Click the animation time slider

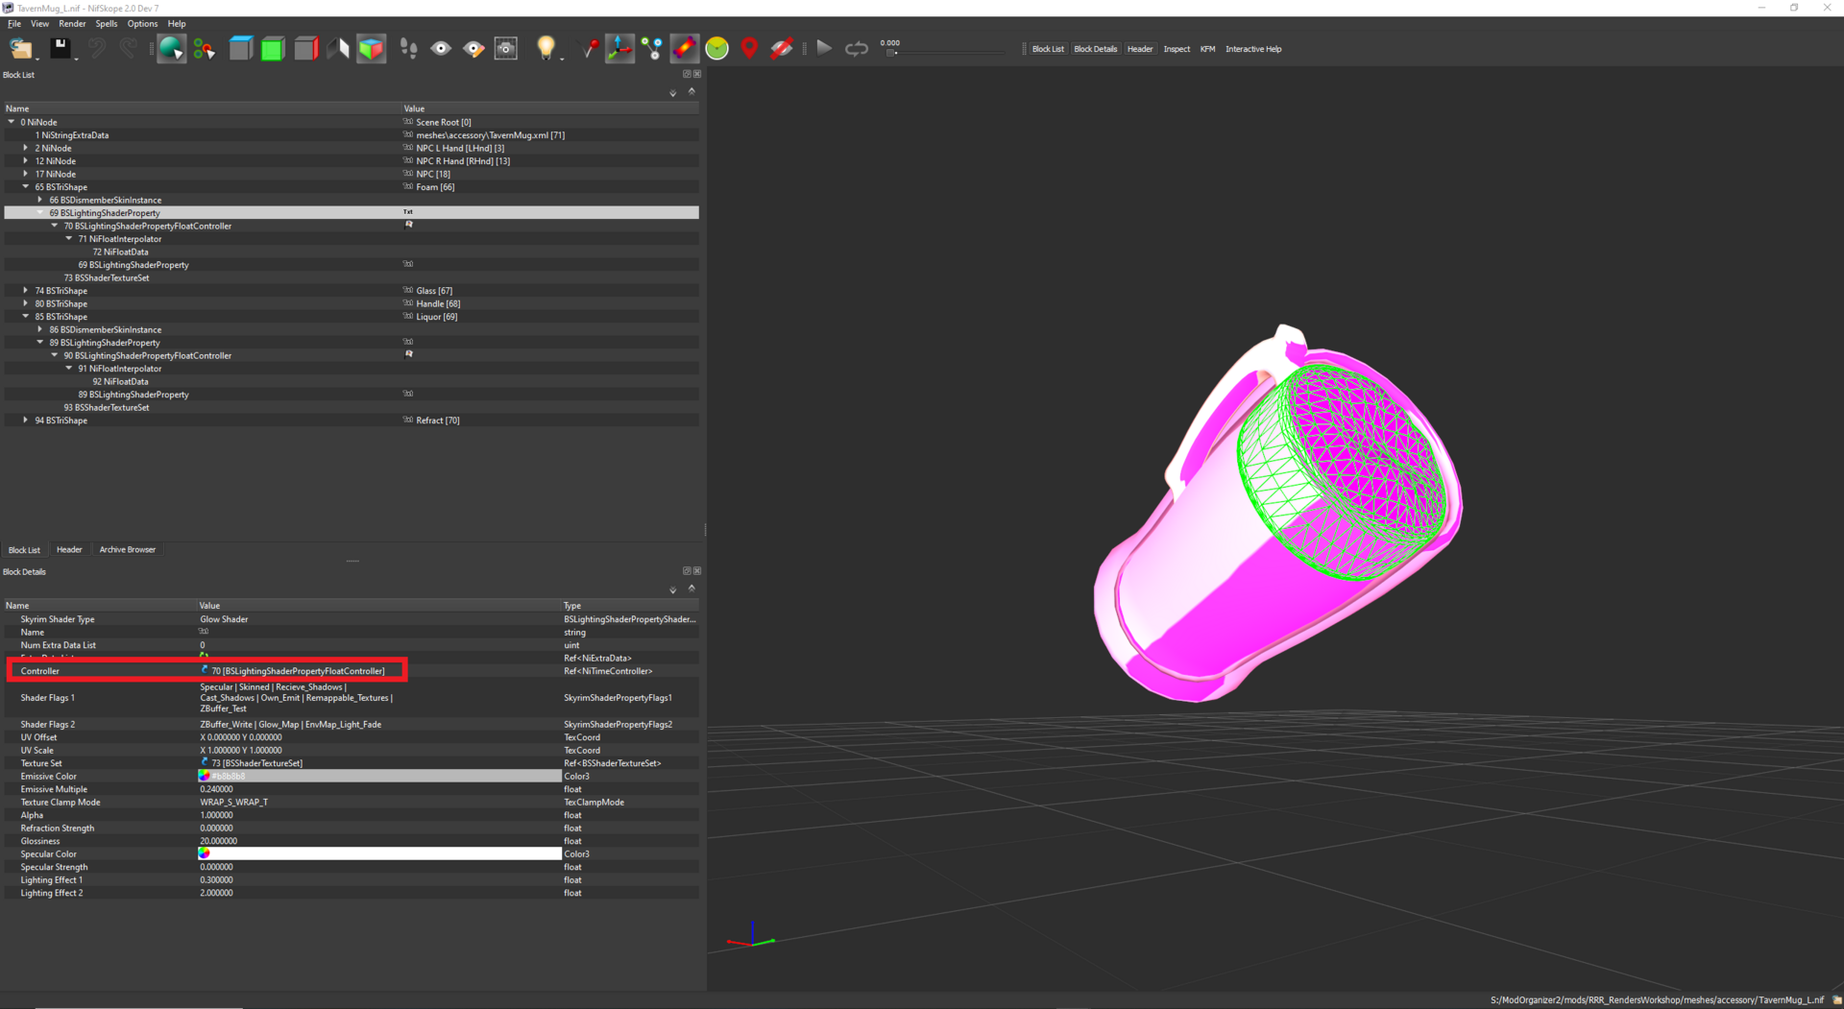(x=946, y=53)
